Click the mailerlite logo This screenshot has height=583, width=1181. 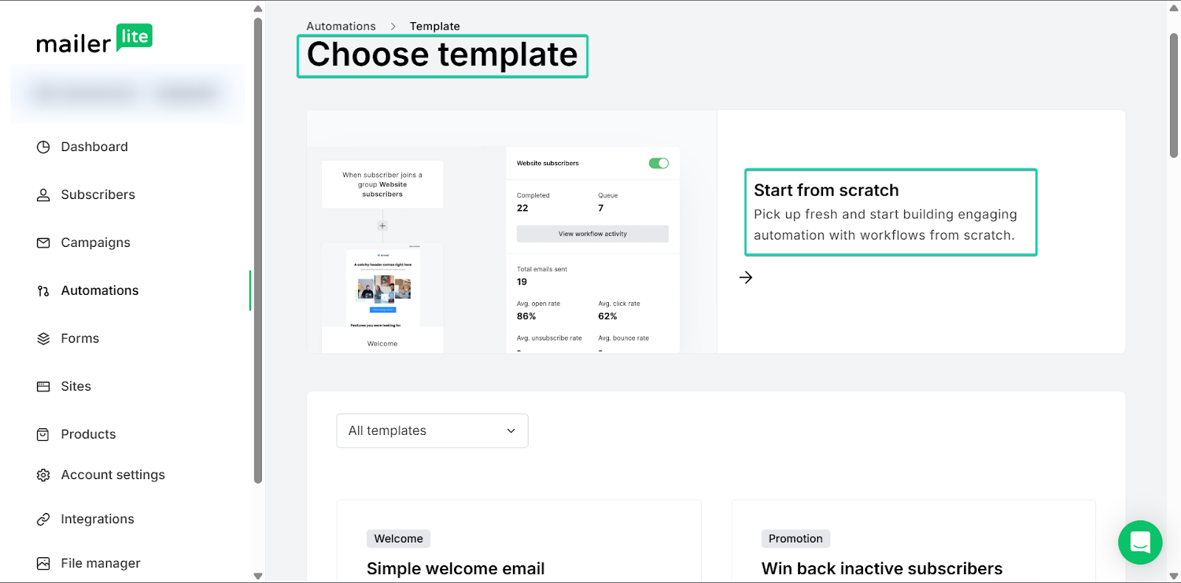(94, 39)
